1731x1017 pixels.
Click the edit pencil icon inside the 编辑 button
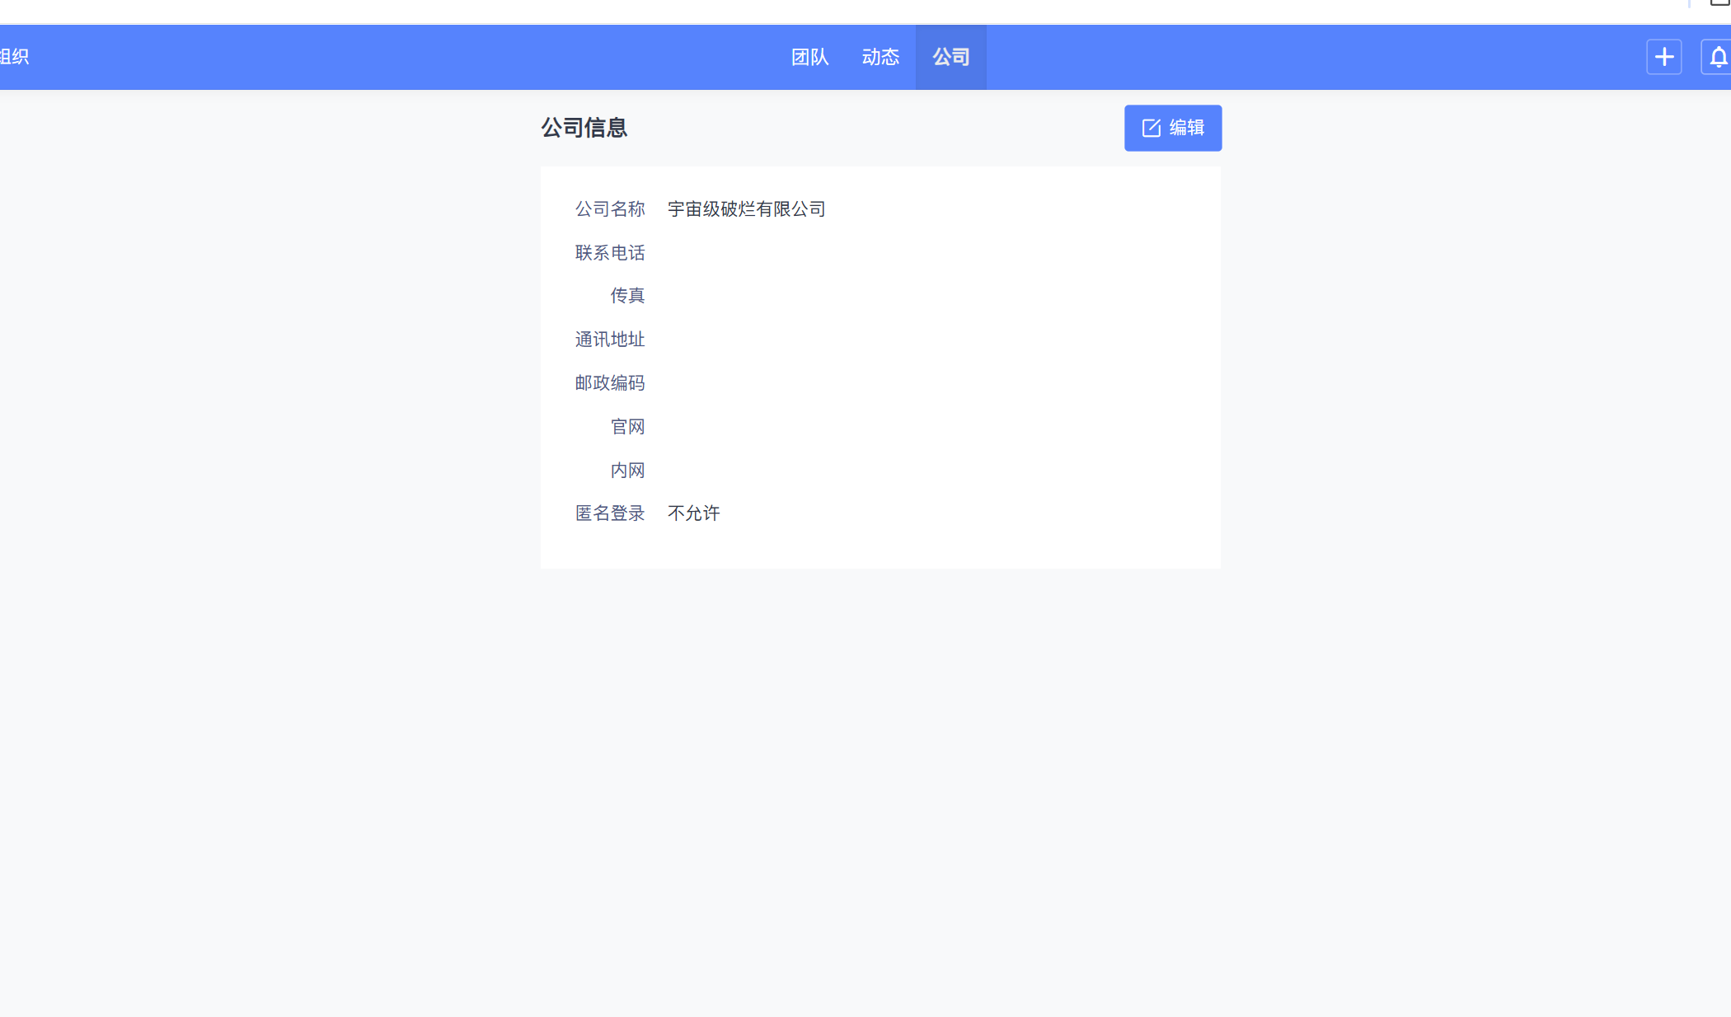pyautogui.click(x=1151, y=128)
